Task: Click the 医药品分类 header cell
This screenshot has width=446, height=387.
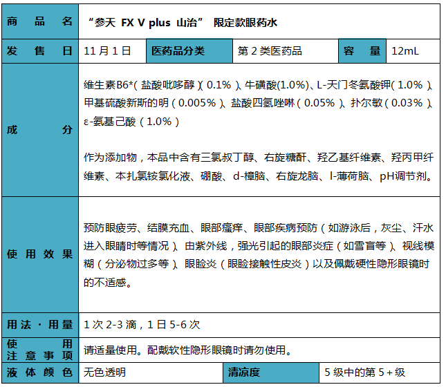Action: 189,51
